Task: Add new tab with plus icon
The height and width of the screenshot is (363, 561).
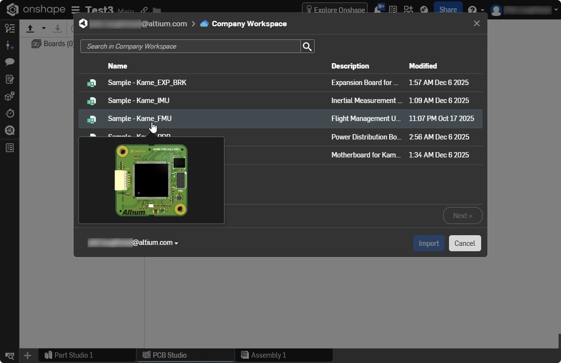Action: point(28,355)
